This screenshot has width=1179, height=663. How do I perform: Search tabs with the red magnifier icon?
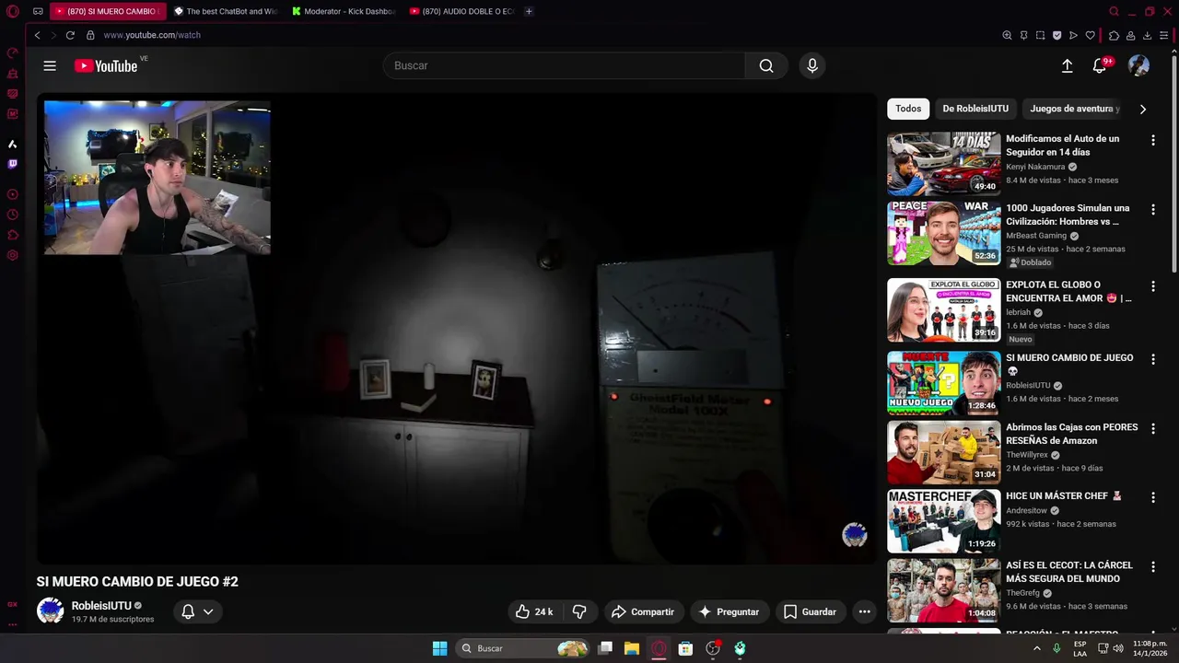click(x=1115, y=12)
